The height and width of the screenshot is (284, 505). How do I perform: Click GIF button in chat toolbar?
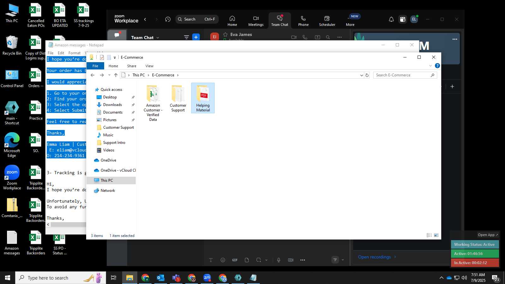click(x=235, y=260)
